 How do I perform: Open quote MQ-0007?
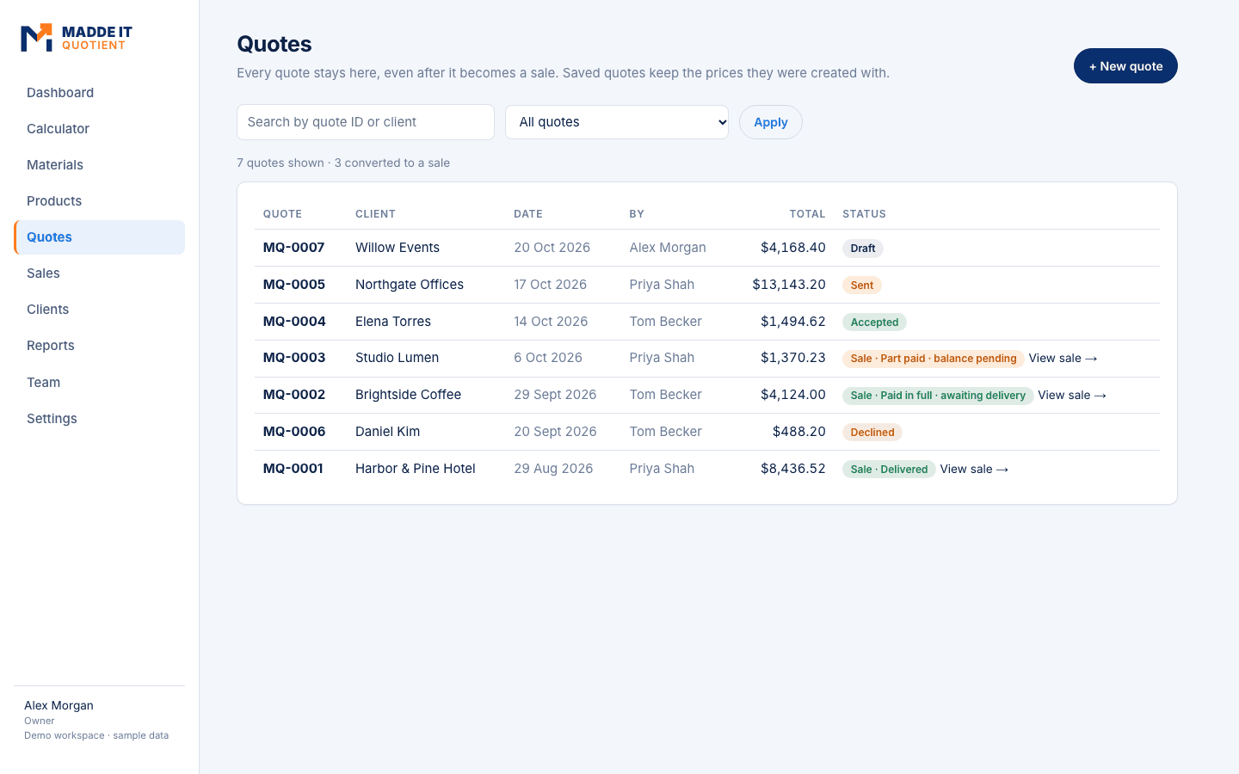click(x=293, y=248)
